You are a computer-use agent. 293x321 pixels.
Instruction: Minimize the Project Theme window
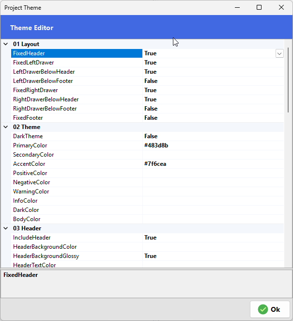(x=237, y=8)
